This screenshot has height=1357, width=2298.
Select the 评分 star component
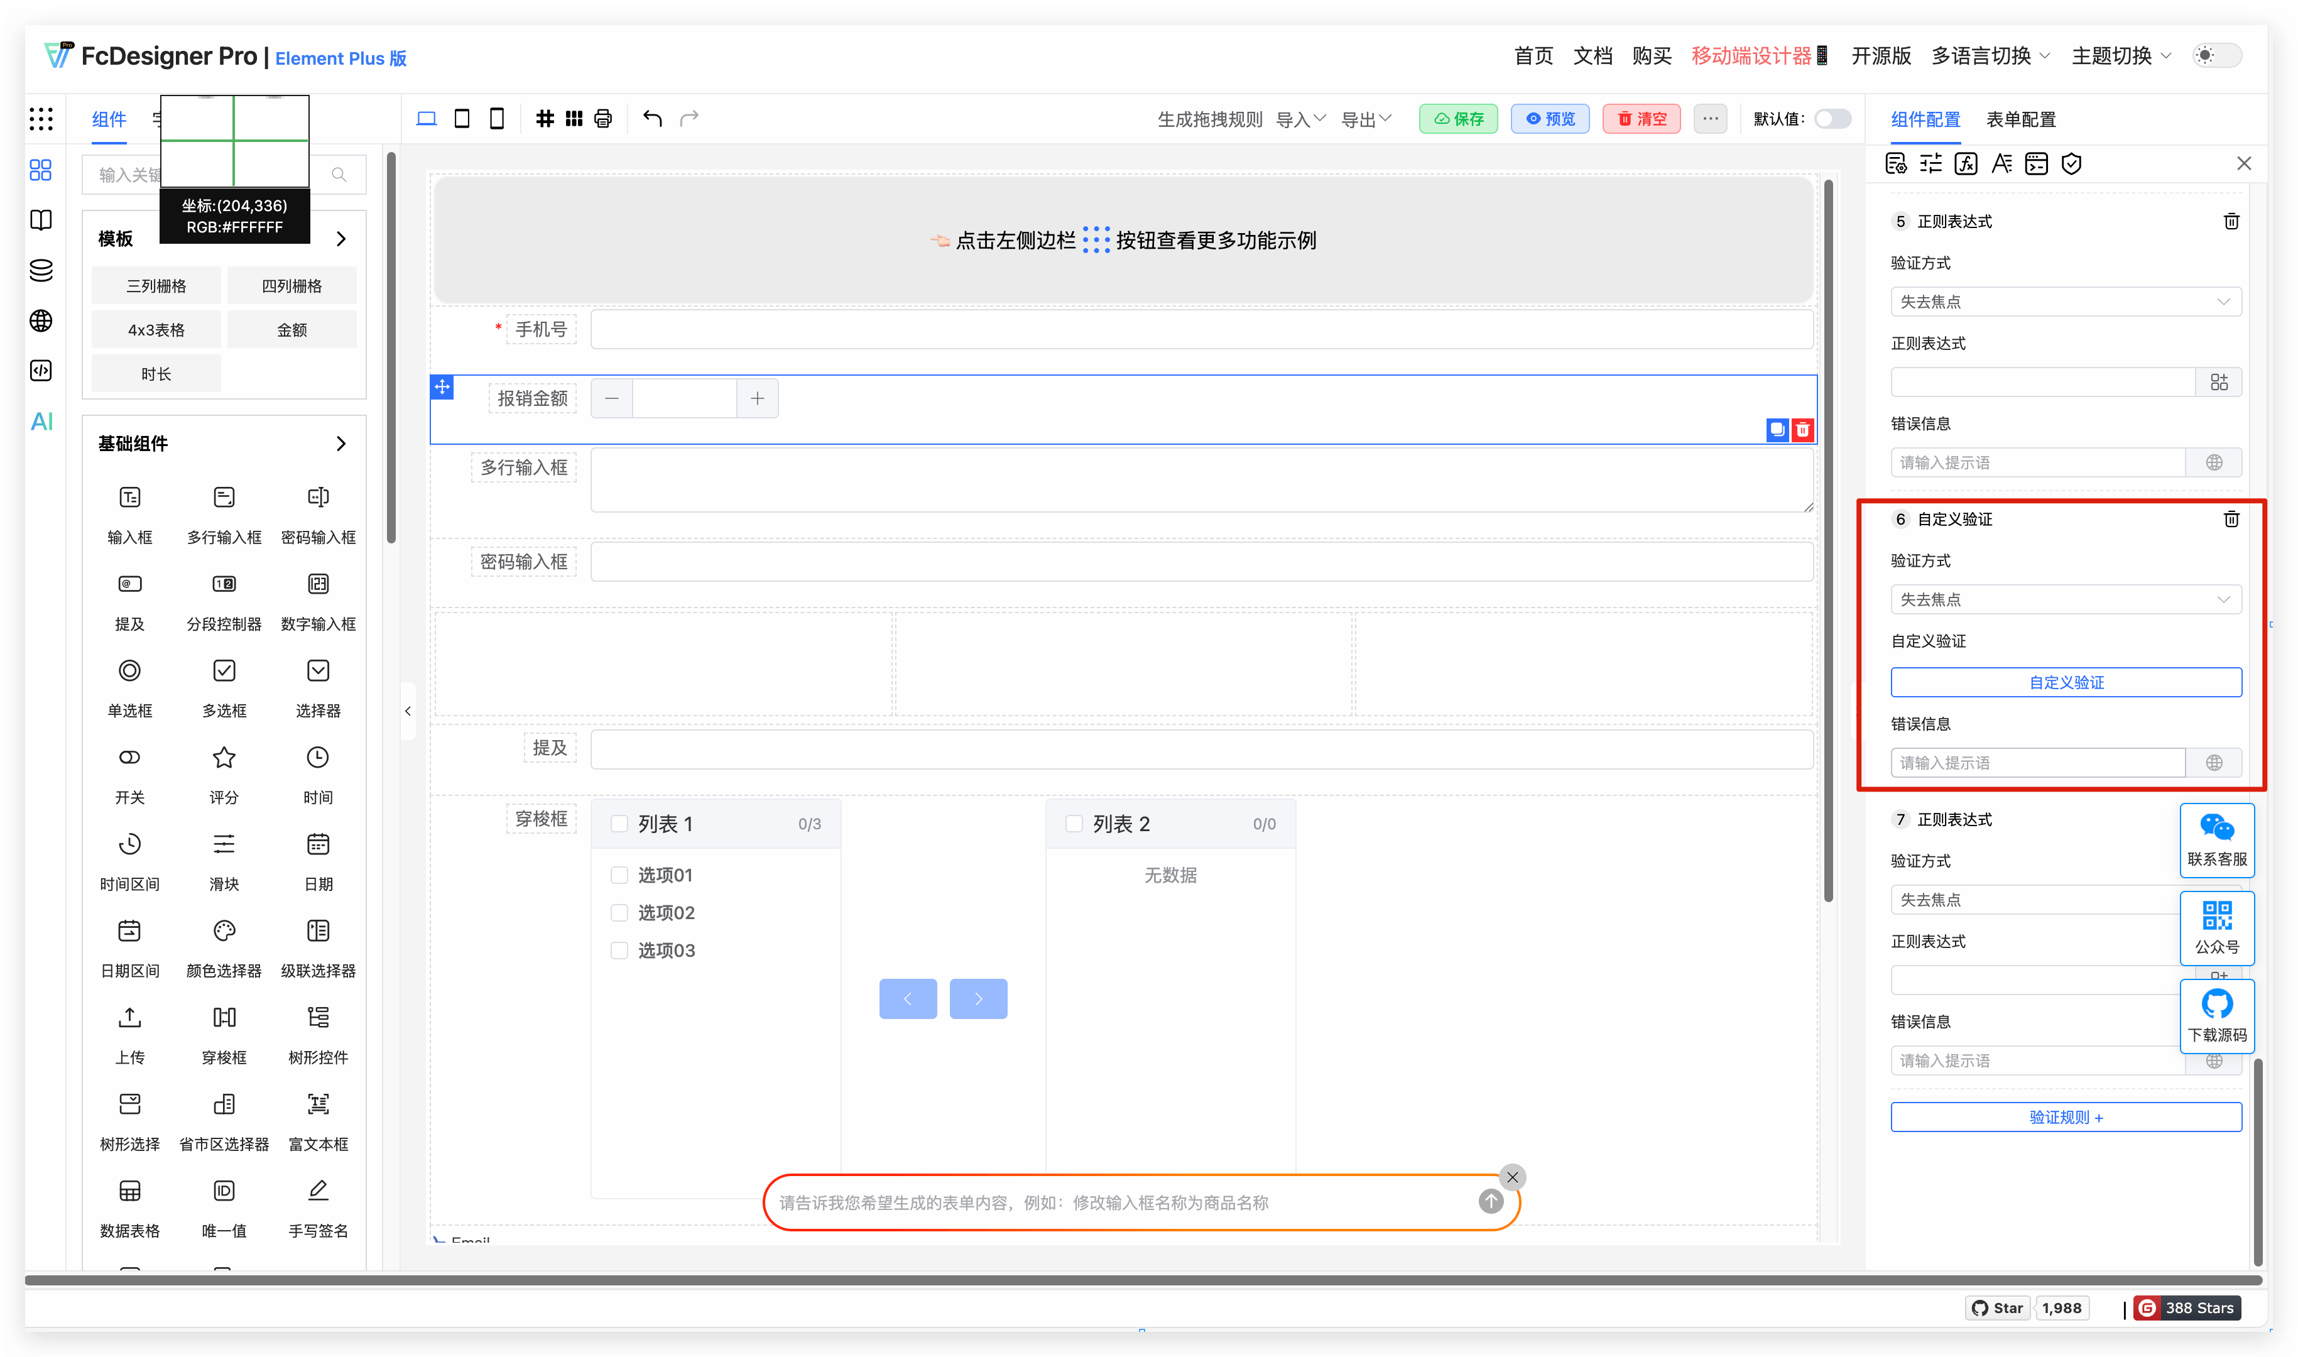pos(224,775)
